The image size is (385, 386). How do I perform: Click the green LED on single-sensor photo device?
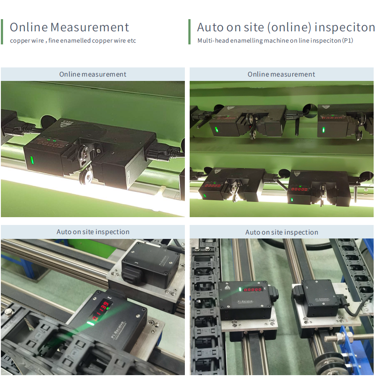pos(32,163)
